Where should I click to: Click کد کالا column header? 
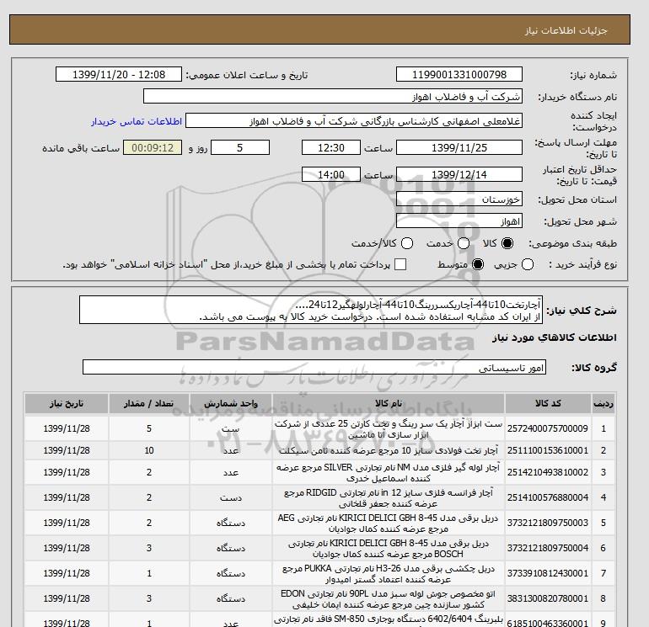click(x=548, y=403)
